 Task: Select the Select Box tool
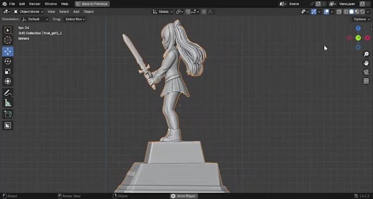pos(8,31)
